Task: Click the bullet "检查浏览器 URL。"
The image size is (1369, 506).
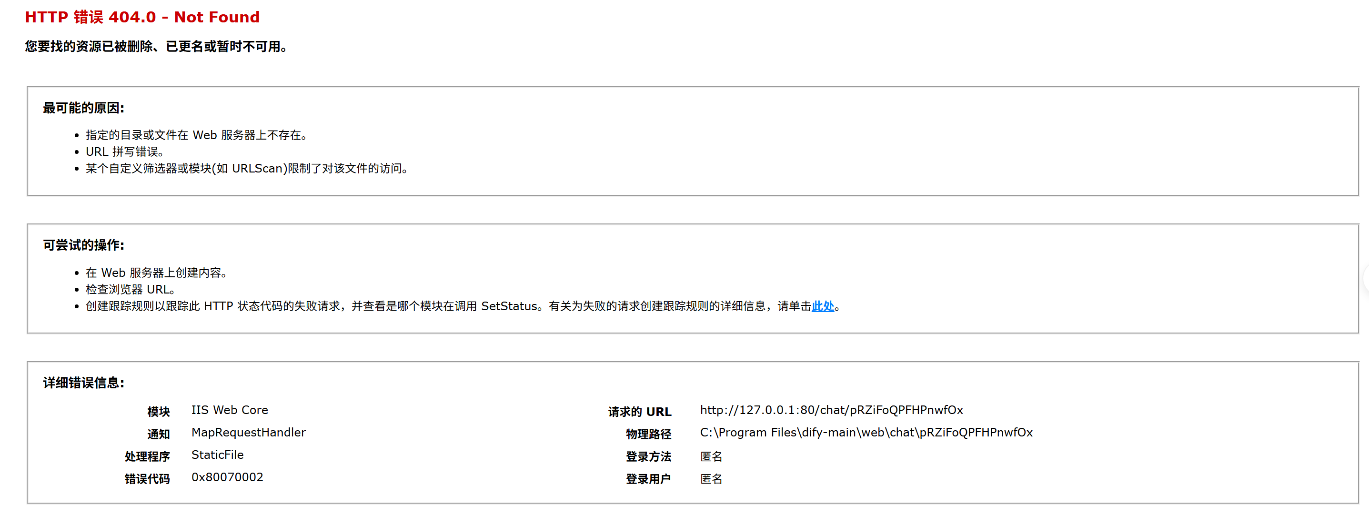Action: (x=131, y=290)
